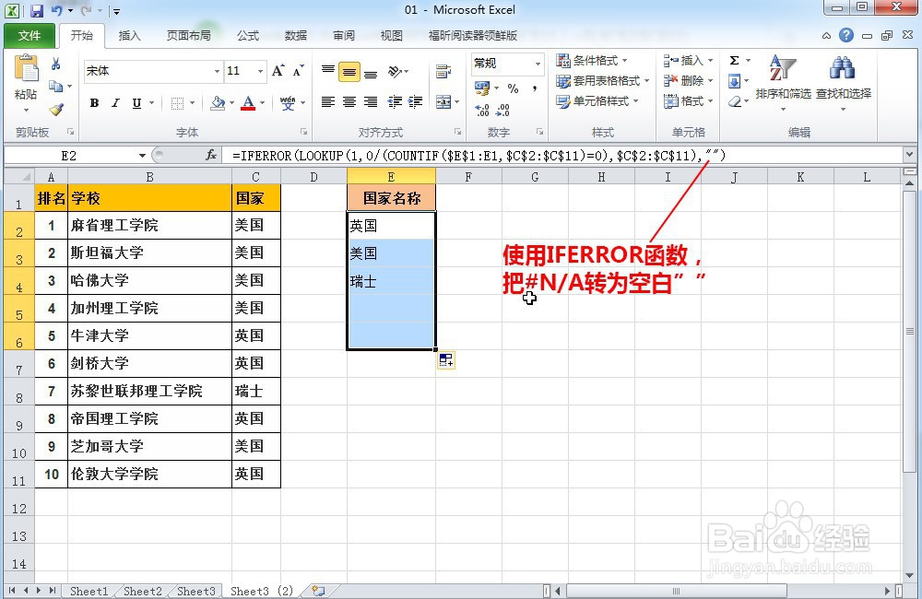Click the fill color paint bucket icon
This screenshot has height=599, width=922.
(x=218, y=103)
